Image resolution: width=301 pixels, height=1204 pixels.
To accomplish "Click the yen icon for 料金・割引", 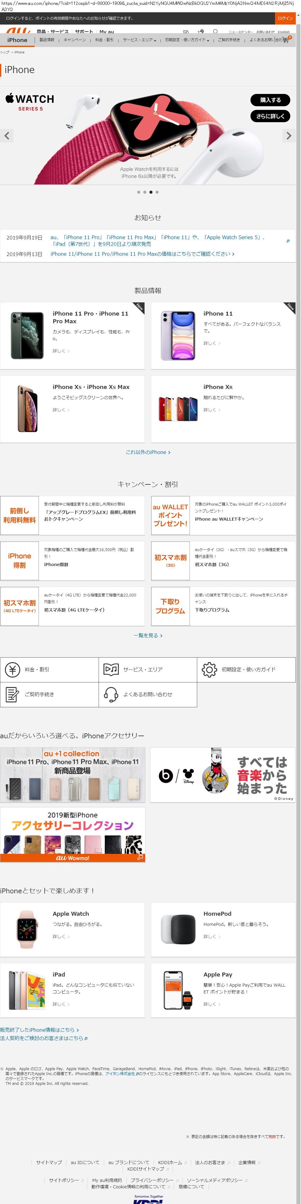I will (x=13, y=669).
